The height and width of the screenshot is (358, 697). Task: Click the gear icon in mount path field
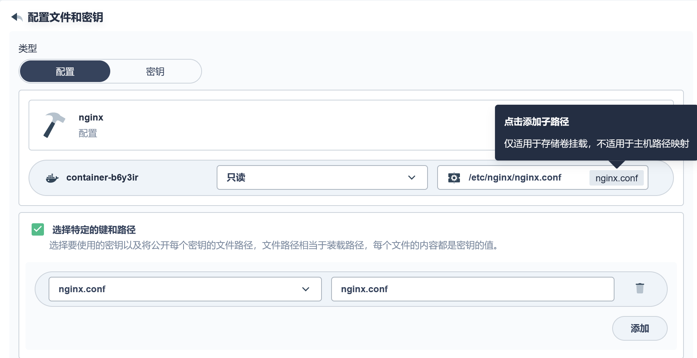point(454,178)
